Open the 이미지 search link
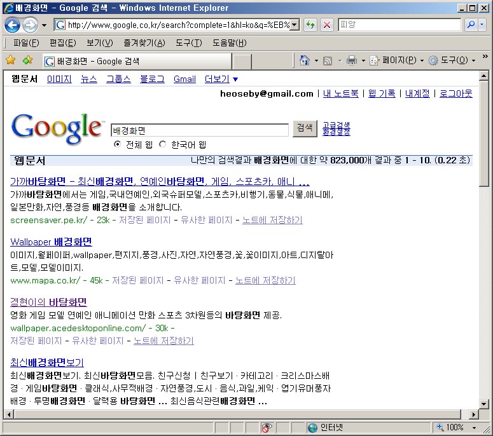The width and height of the screenshot is (493, 436). (59, 79)
